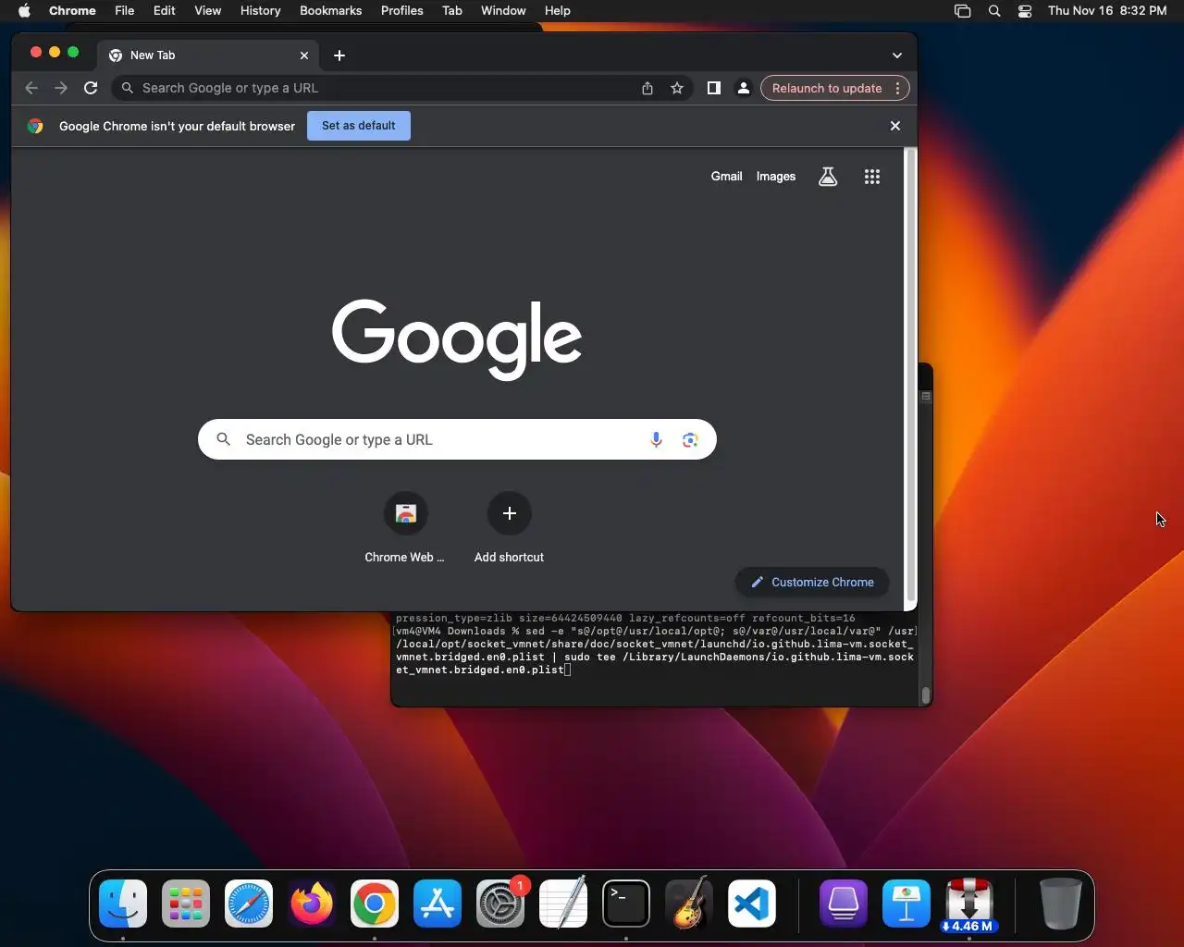Go back using the Chrome back arrow
Image resolution: width=1184 pixels, height=947 pixels.
coord(31,88)
